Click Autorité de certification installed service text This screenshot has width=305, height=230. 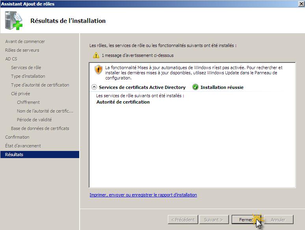pyautogui.click(x=123, y=102)
